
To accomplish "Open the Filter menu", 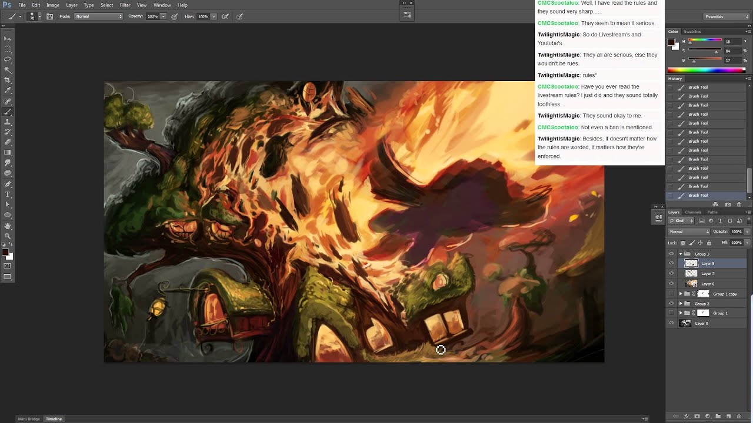I will [125, 5].
